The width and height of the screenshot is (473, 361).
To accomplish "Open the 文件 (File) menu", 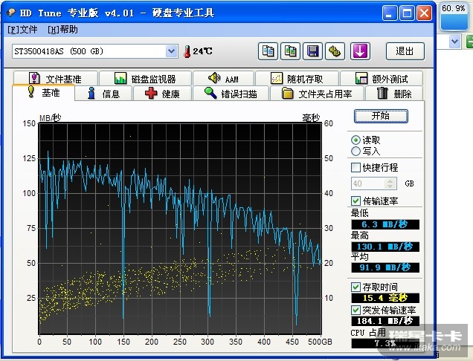I will coord(22,30).
